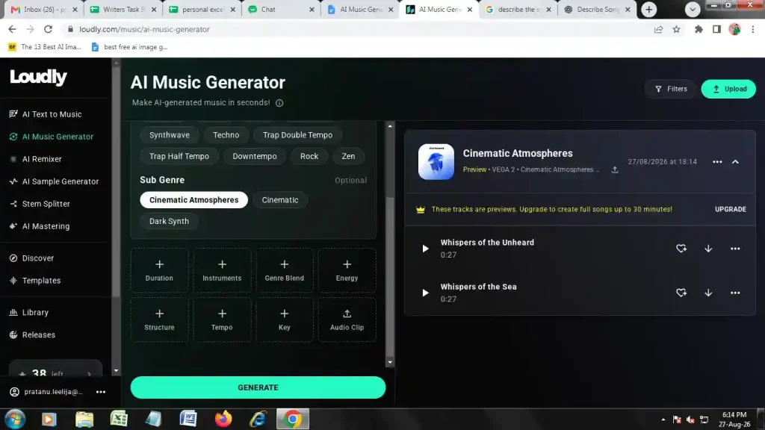Open the Windows Start menu
The image size is (765, 430).
(15, 420)
